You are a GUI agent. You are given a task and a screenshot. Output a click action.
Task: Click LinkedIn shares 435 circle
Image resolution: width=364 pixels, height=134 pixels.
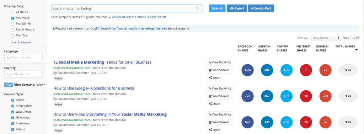267,122
